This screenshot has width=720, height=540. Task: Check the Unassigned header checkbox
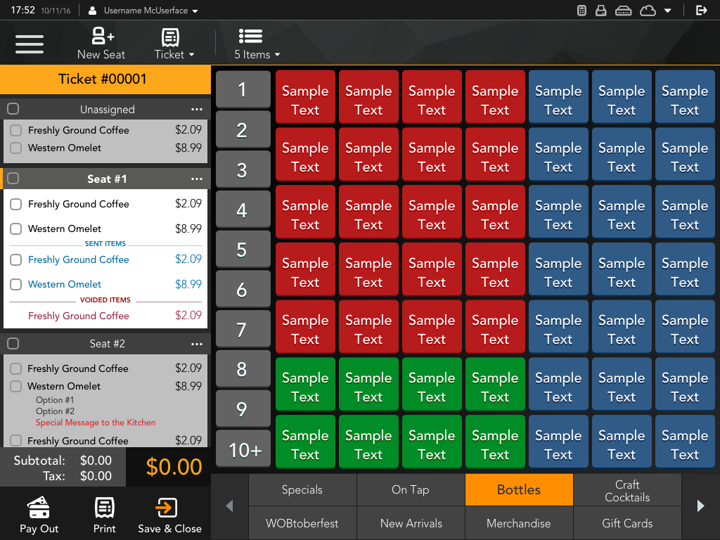tap(13, 109)
